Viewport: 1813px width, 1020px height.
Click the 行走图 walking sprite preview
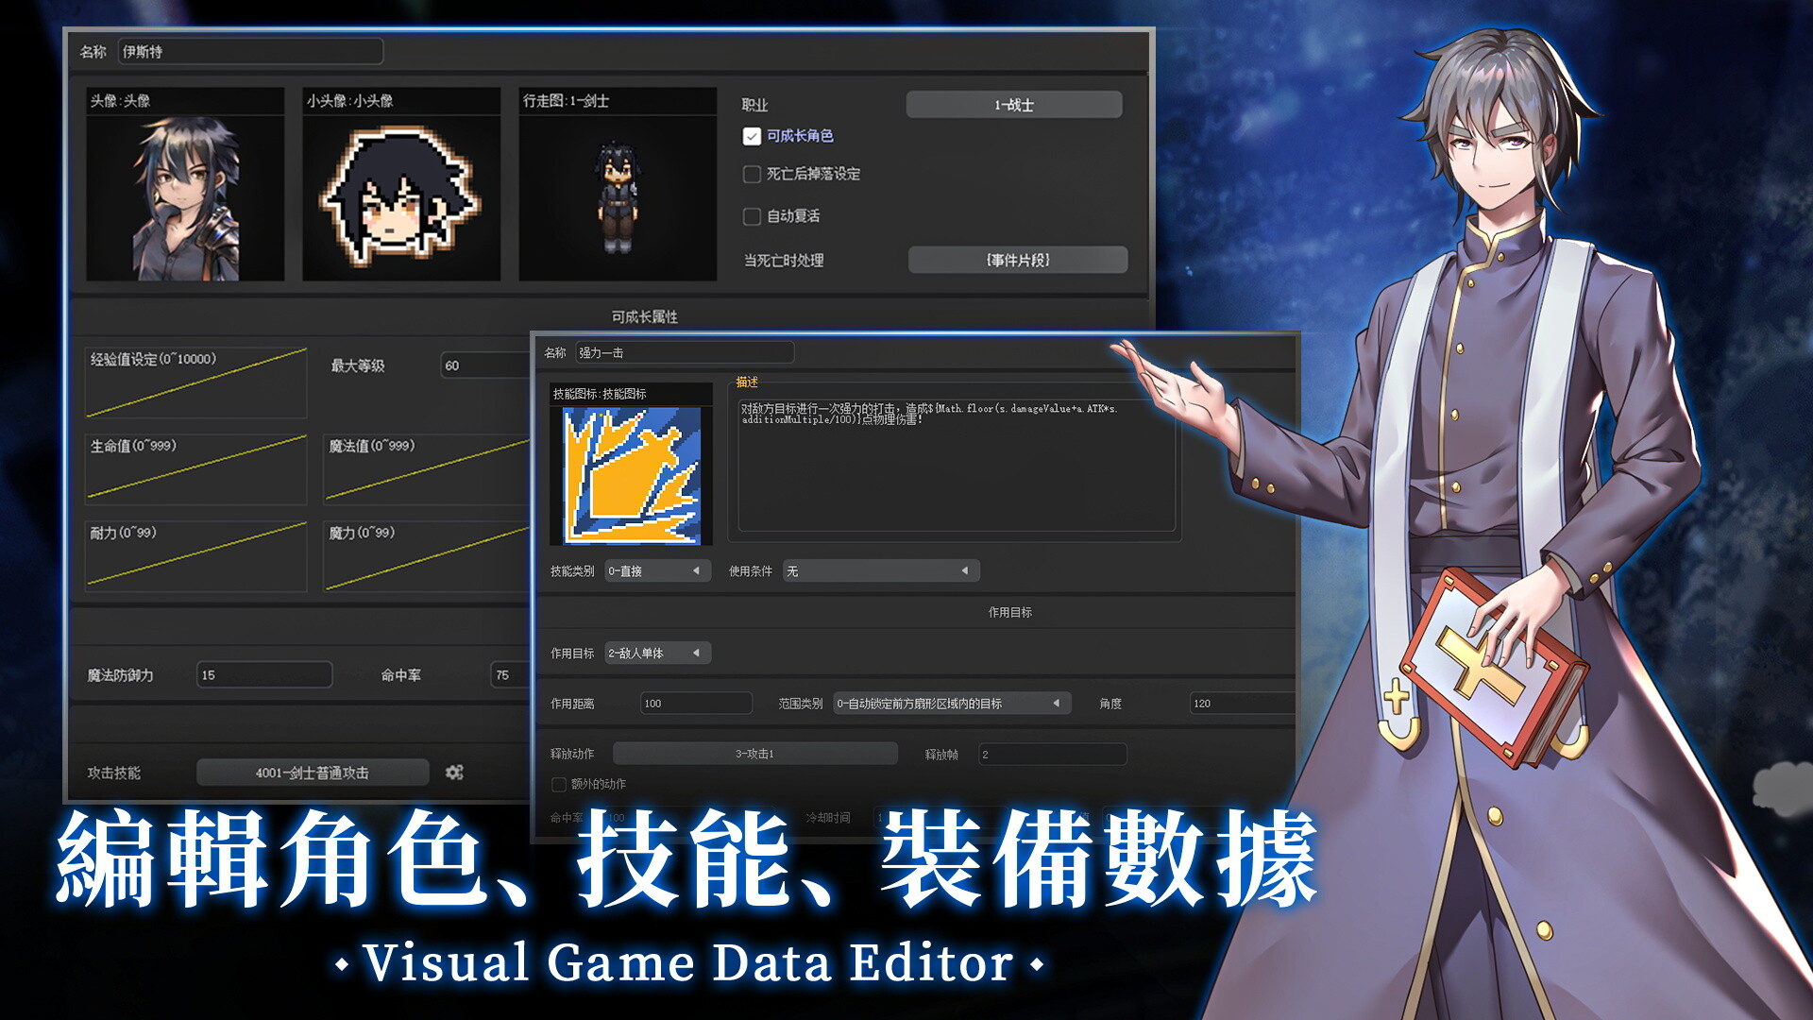pos(618,197)
